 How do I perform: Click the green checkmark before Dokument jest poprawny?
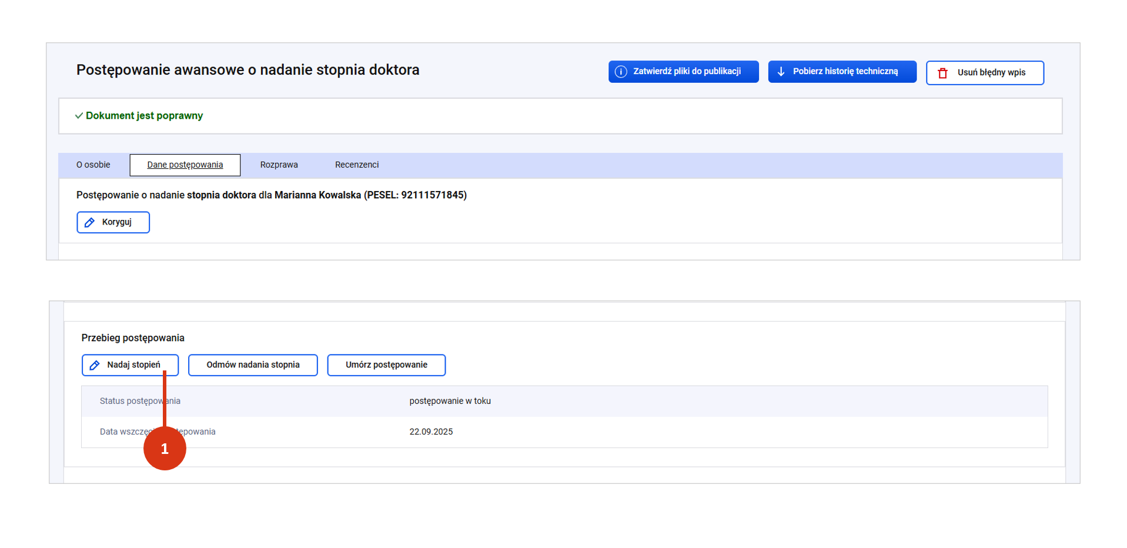click(x=79, y=116)
